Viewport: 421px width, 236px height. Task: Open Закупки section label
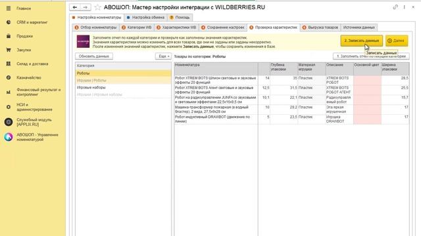point(24,50)
